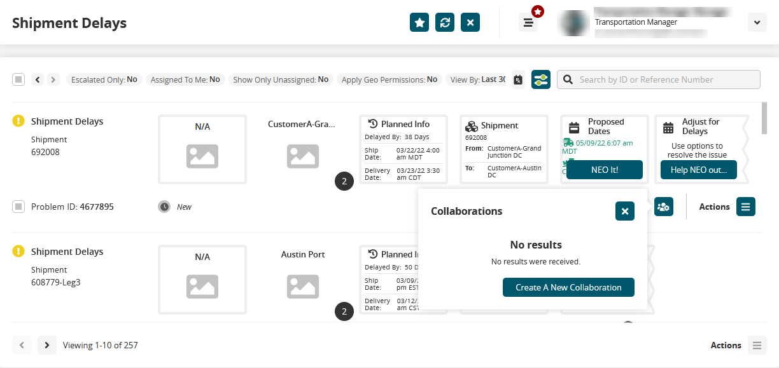The height and width of the screenshot is (368, 779).
Task: Refresh the Shipment Delays view
Action: [445, 22]
